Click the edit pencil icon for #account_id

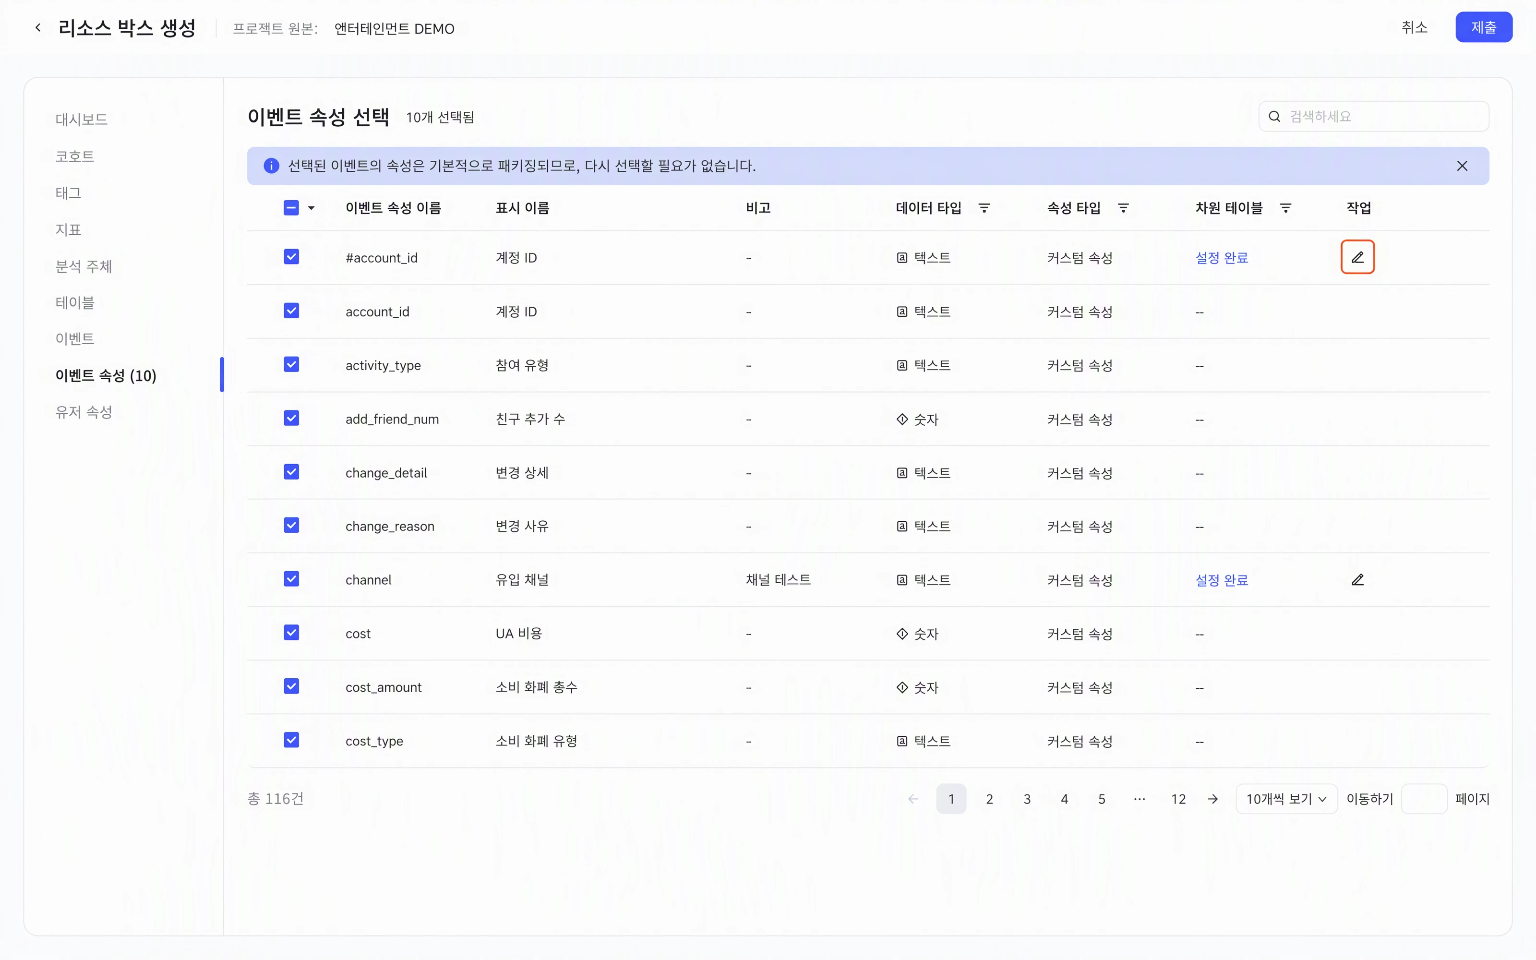point(1357,257)
